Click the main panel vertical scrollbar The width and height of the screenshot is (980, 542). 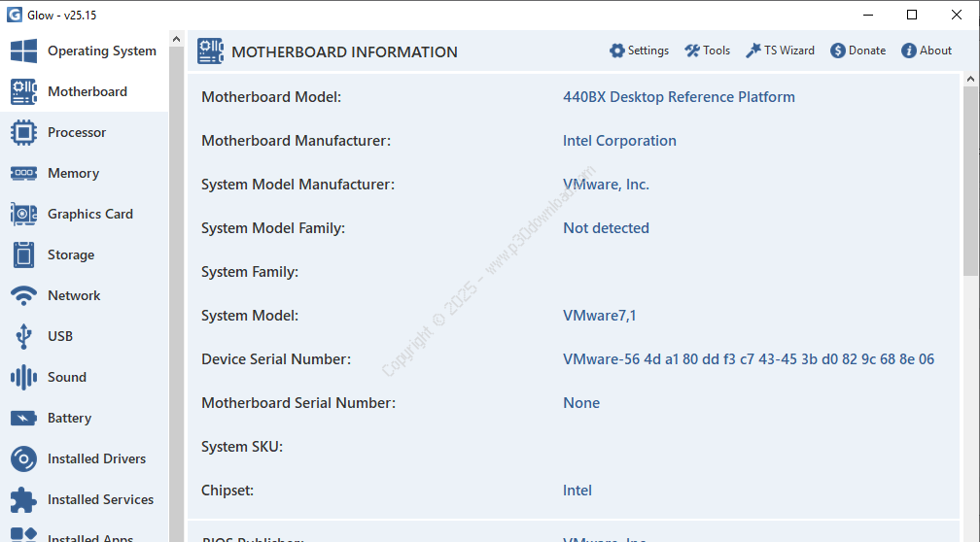pyautogui.click(x=970, y=175)
